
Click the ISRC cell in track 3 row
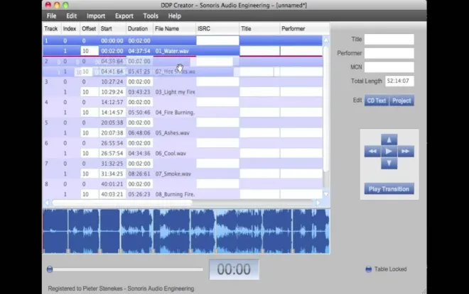(x=217, y=81)
